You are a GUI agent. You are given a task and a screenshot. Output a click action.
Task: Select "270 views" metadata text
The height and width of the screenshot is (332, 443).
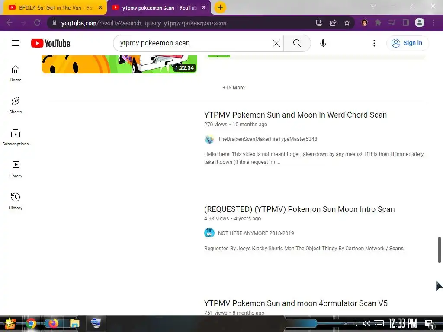pyautogui.click(x=215, y=124)
